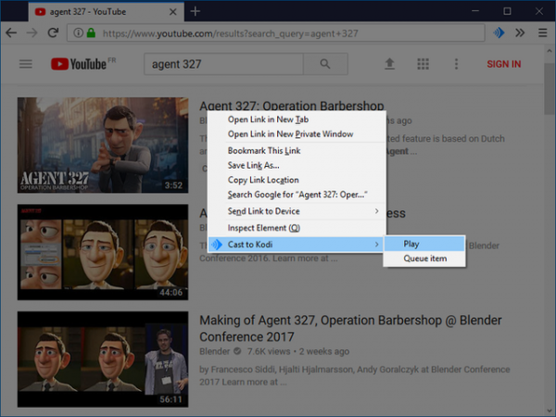The height and width of the screenshot is (417, 556).
Task: Click the upload video icon
Action: pyautogui.click(x=390, y=64)
